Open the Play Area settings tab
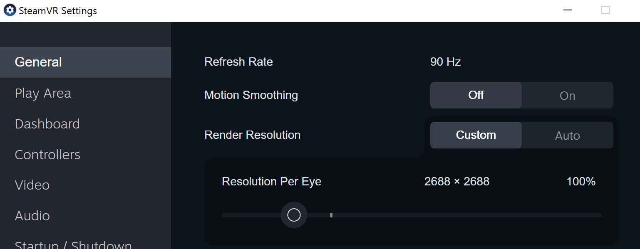Viewport: 640px width, 249px height. coord(43,93)
